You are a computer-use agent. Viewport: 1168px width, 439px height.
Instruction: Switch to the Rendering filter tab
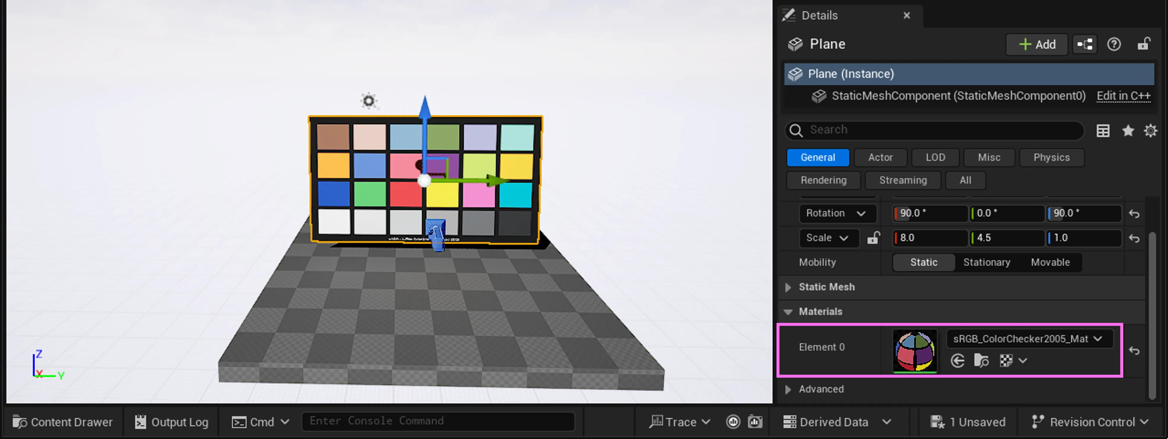(x=823, y=180)
